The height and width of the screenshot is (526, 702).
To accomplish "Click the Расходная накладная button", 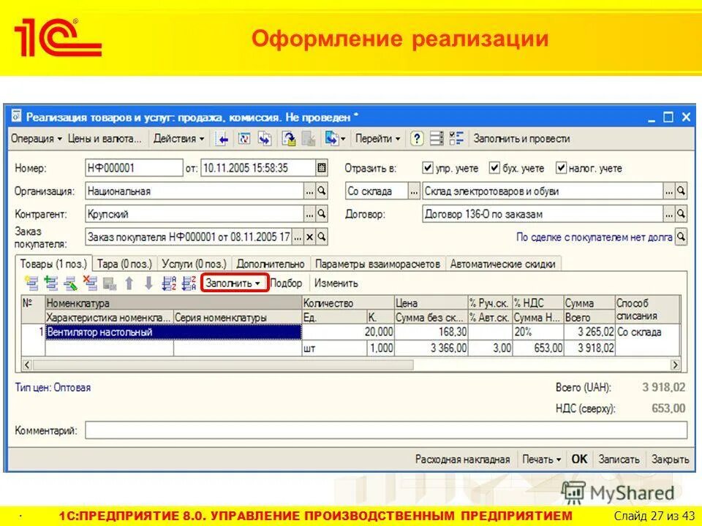I will pyautogui.click(x=462, y=460).
